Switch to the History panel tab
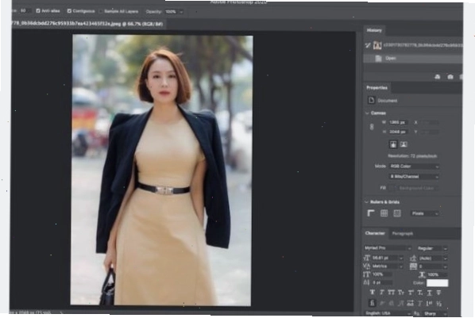475x318 pixels. (x=374, y=30)
